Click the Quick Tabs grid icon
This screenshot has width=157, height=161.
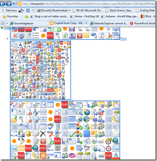(3, 23)
